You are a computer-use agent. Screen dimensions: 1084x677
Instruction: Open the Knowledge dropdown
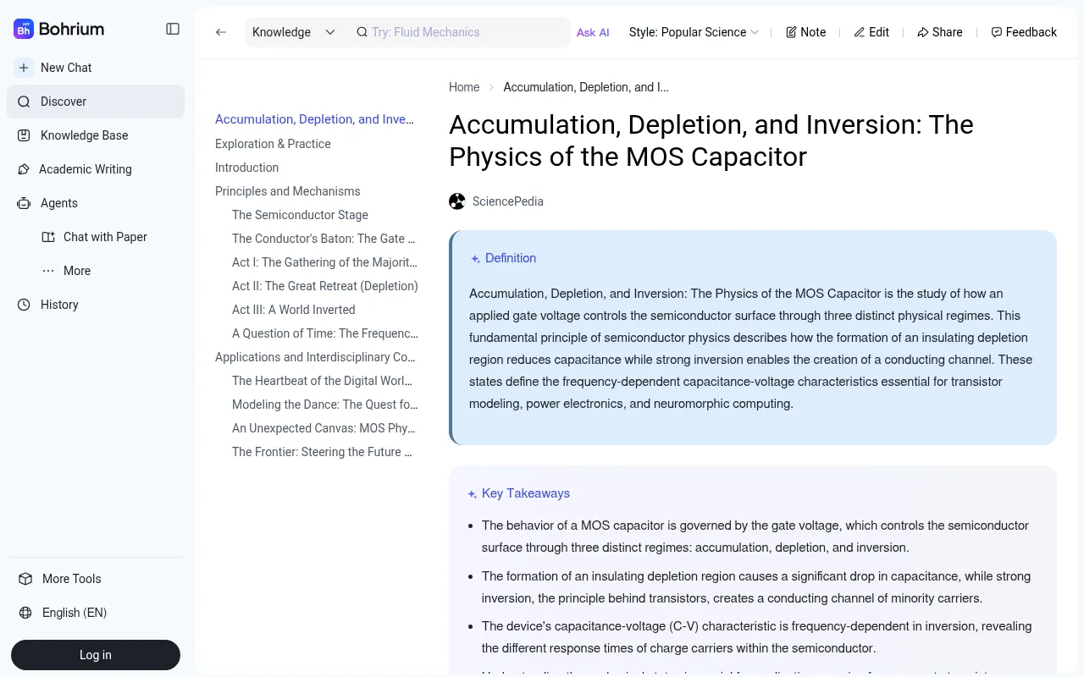pos(293,32)
